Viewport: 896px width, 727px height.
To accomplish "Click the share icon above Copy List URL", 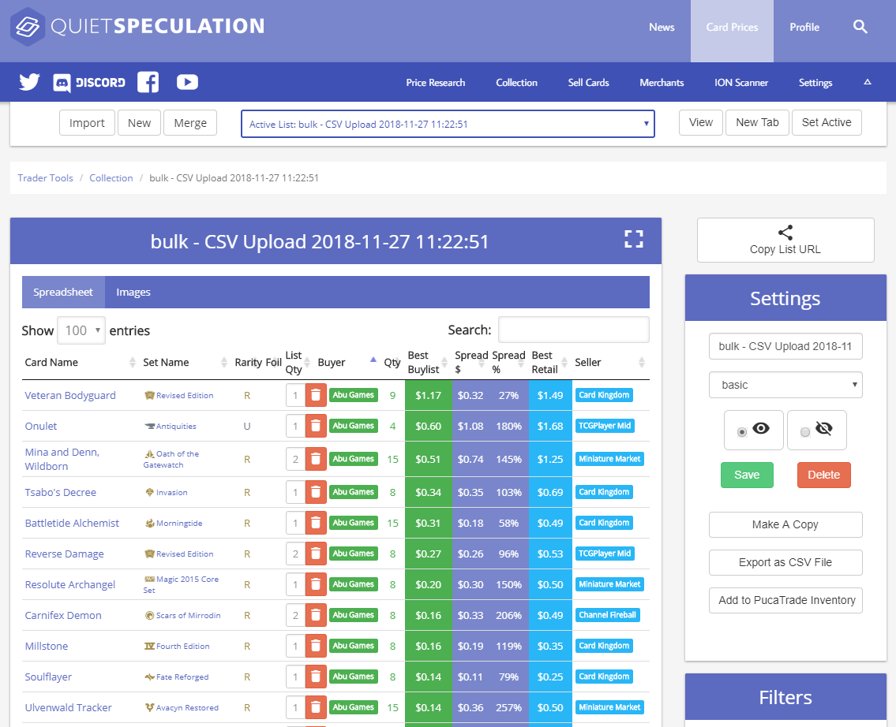I will click(x=785, y=233).
